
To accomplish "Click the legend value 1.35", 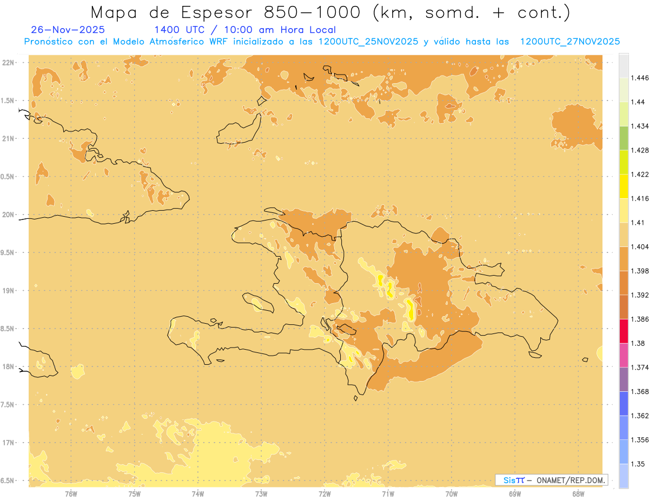I will [x=638, y=464].
